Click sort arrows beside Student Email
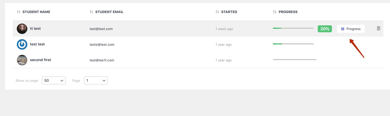The image size is (390, 116). [91, 12]
